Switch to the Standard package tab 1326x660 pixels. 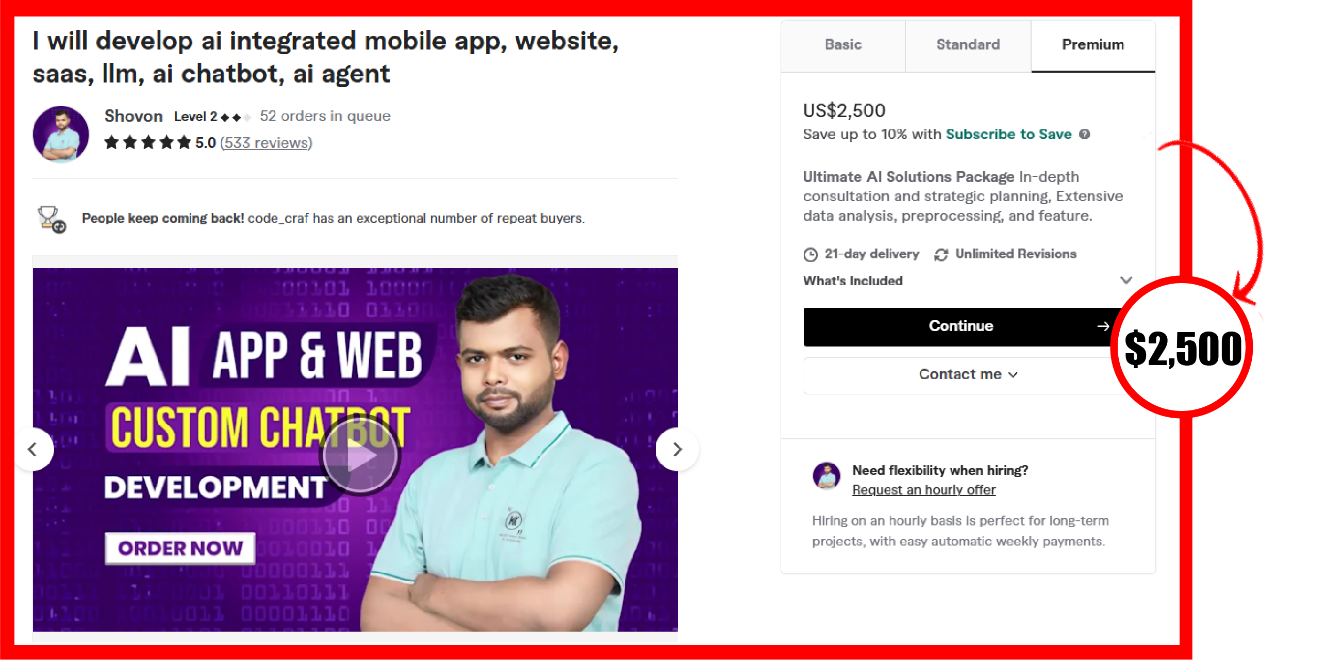[x=968, y=45]
